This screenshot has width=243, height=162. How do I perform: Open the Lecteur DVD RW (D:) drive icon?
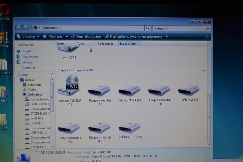pos(69,85)
